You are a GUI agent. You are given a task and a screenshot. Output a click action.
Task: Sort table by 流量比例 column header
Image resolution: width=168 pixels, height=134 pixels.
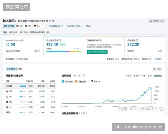pos(29,81)
